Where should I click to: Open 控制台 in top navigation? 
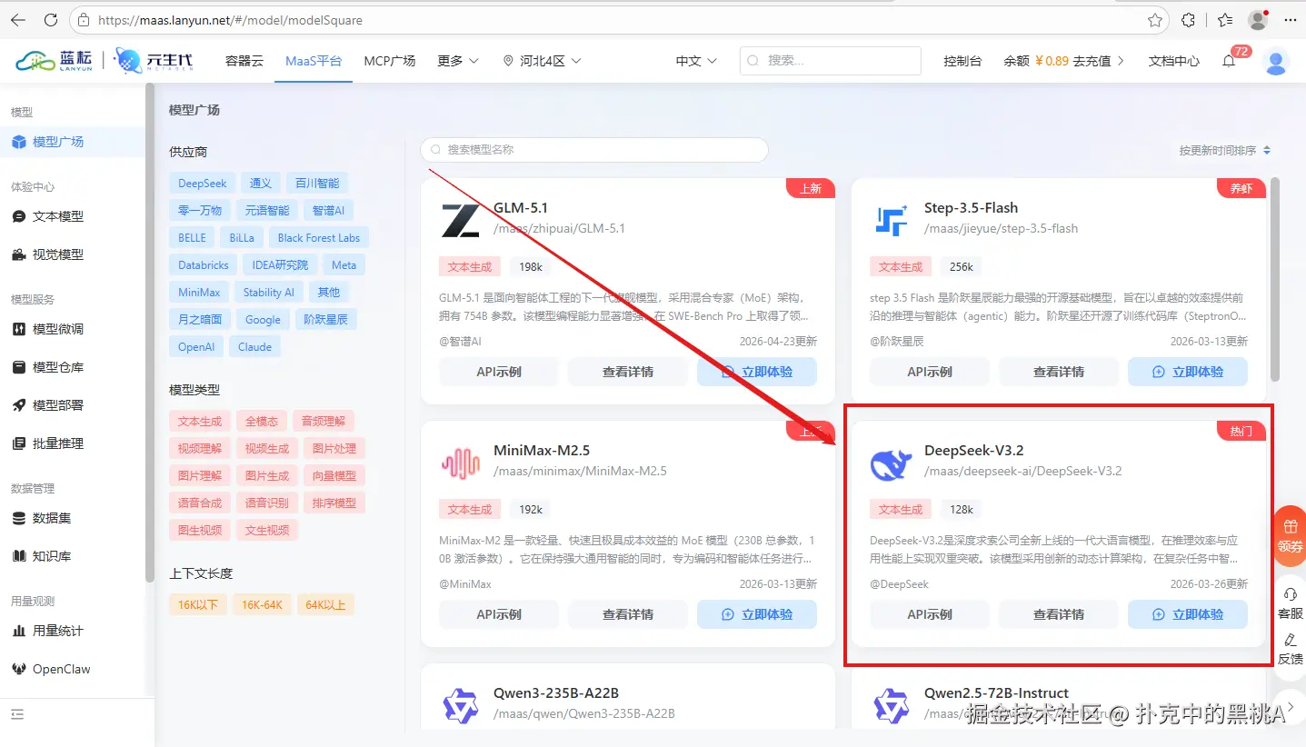point(962,61)
